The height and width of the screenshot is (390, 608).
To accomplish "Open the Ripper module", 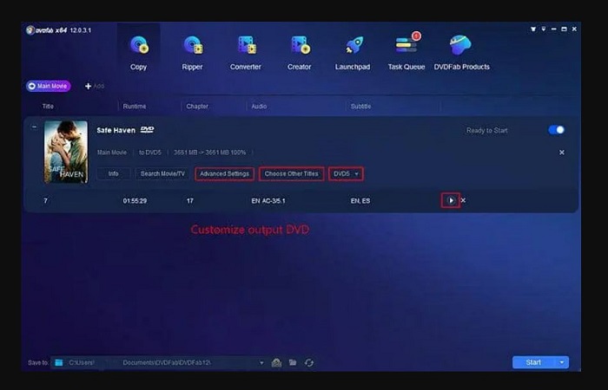I will coord(192,52).
